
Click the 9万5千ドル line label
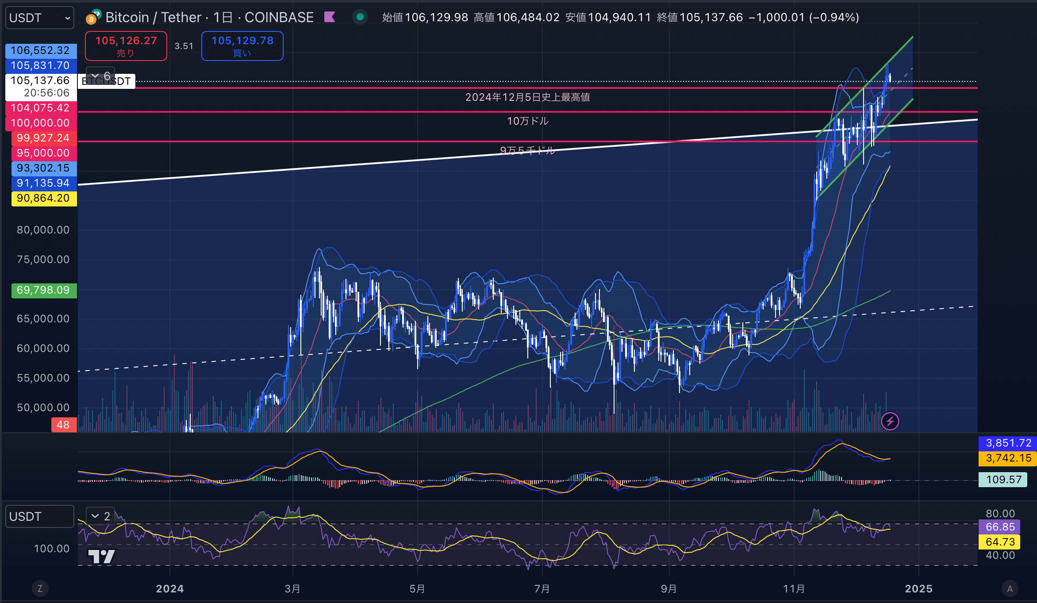[x=527, y=151]
